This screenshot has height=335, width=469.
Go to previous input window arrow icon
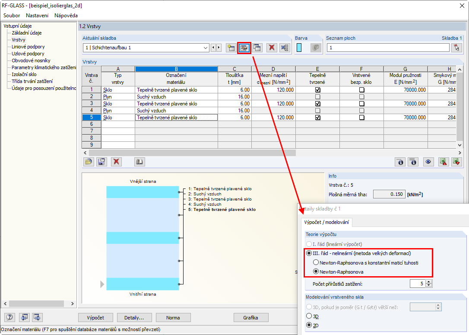24,317
